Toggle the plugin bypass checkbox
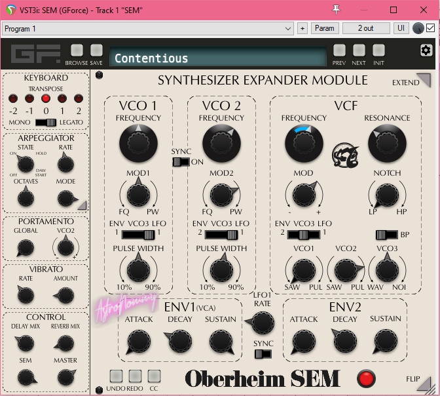Image resolution: width=440 pixels, height=396 pixels. click(430, 28)
